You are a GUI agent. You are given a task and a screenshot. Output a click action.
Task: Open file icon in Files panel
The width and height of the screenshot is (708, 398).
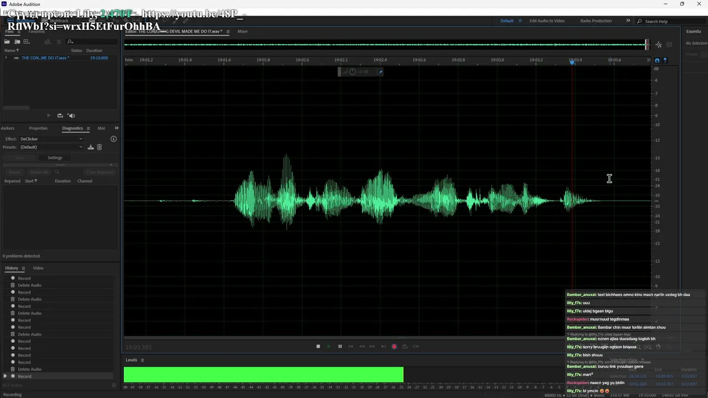pos(7,41)
